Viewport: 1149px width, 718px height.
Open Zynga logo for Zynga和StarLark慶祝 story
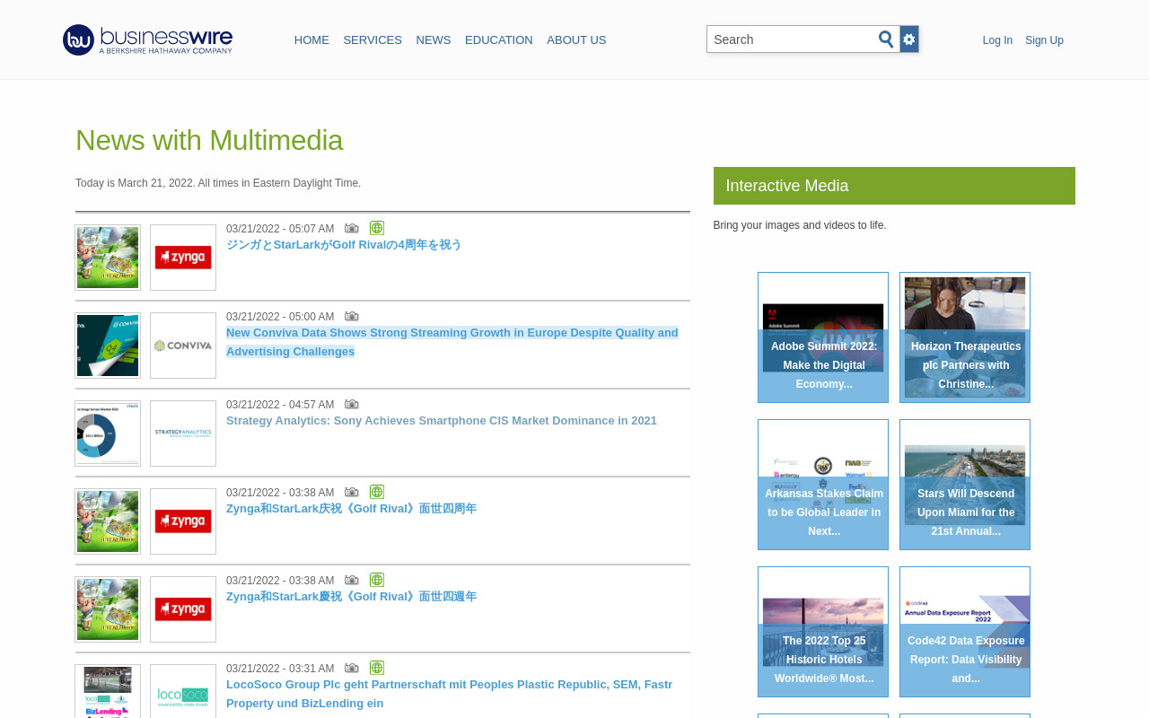pos(183,609)
